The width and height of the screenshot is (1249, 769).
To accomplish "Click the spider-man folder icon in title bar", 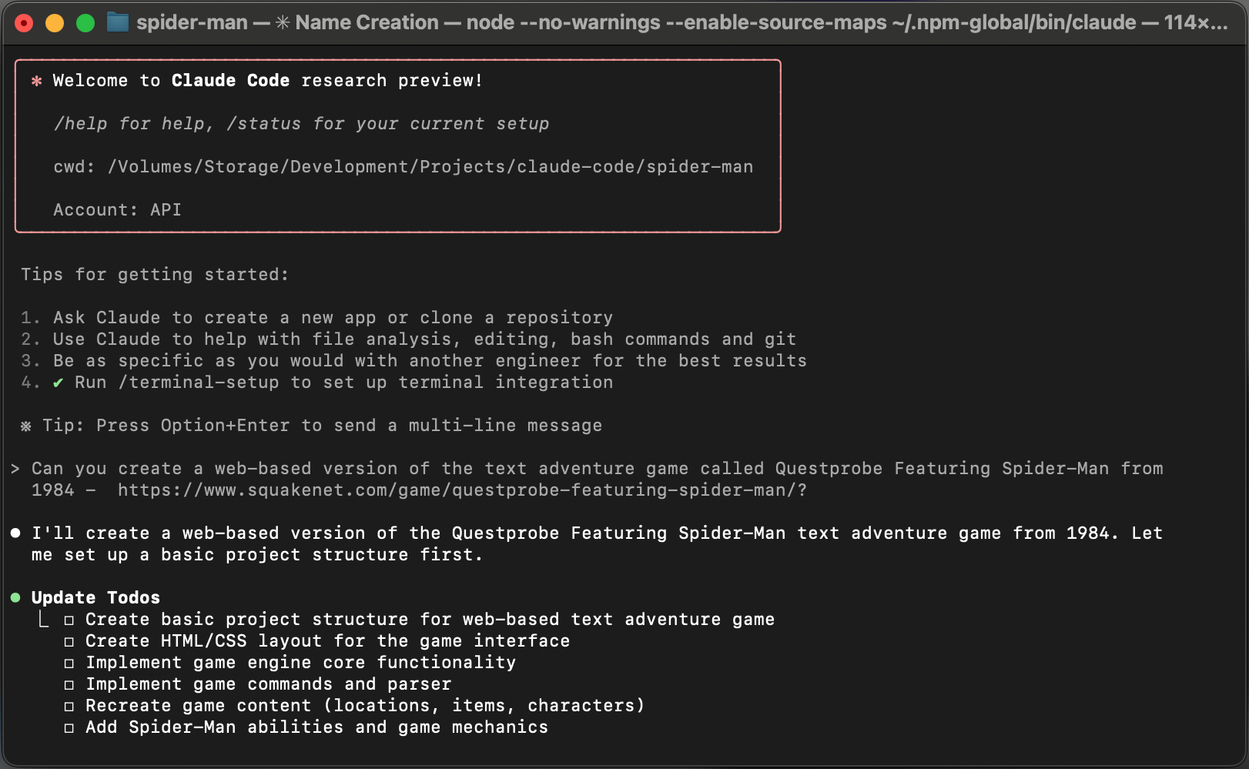I will [117, 22].
